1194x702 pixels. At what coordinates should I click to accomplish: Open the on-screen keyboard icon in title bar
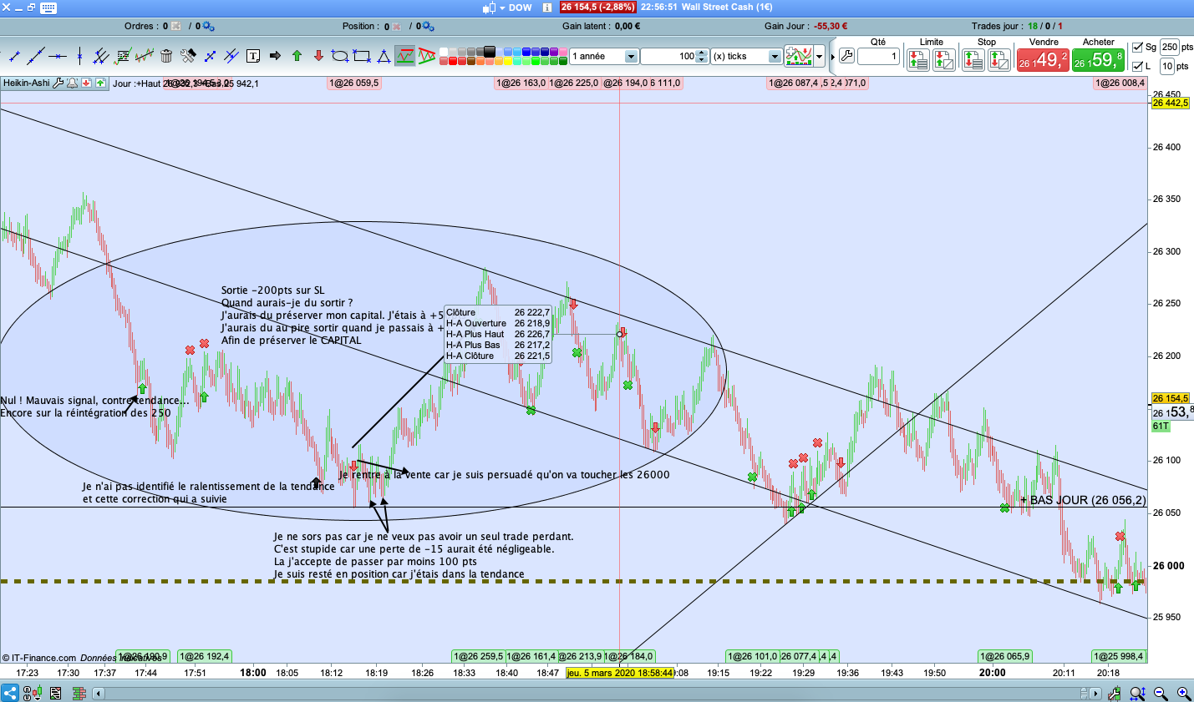click(x=48, y=8)
